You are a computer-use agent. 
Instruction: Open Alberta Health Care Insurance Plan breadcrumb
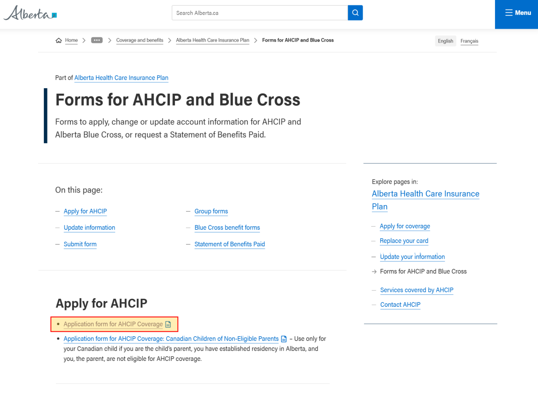click(x=213, y=40)
